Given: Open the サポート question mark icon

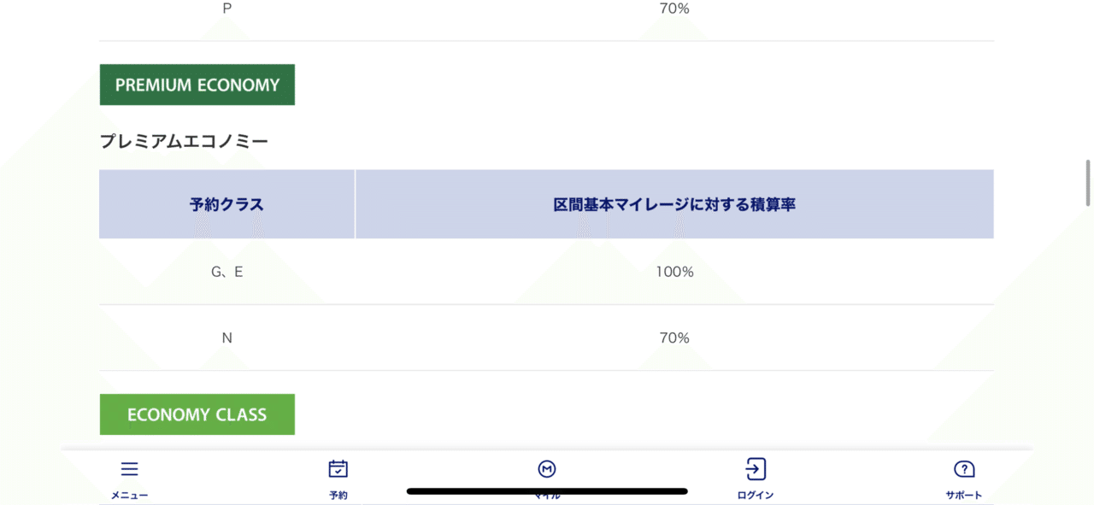Looking at the screenshot, I should click(x=964, y=469).
